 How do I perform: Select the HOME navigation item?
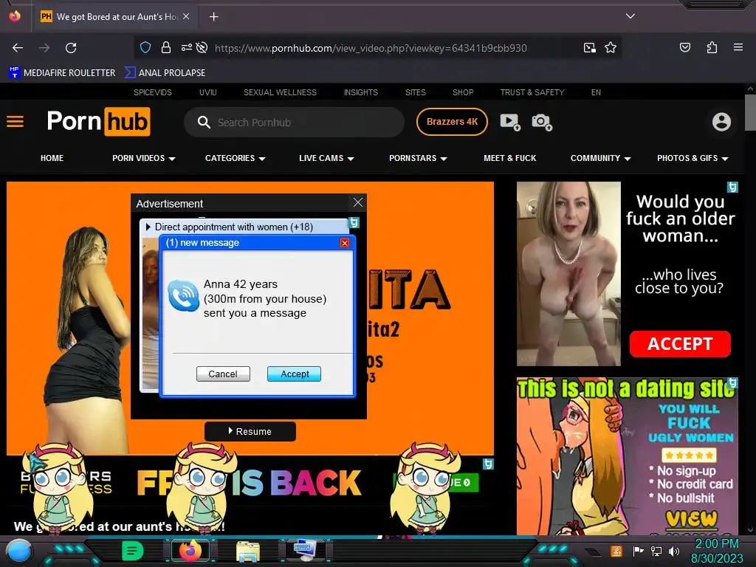click(52, 158)
